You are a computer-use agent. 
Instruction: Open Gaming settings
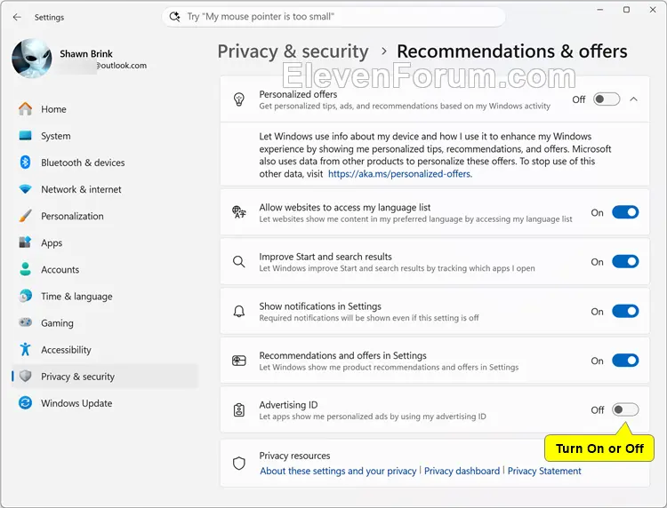105,323
